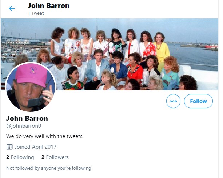
Task: Open the circular profile picture
Action: click(31, 87)
